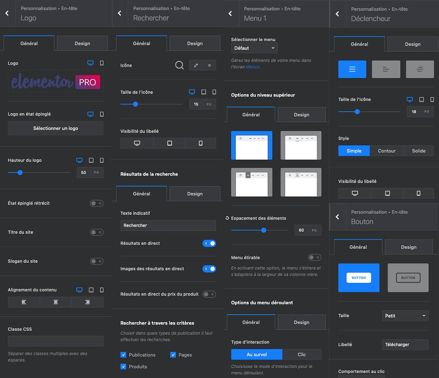This screenshot has width=439, height=378.
Task: Click the Texte indicatif field Rechercher
Action: pos(168,226)
